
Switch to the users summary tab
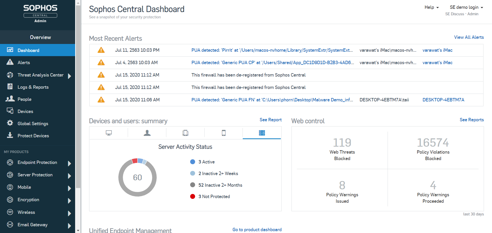coord(147,133)
